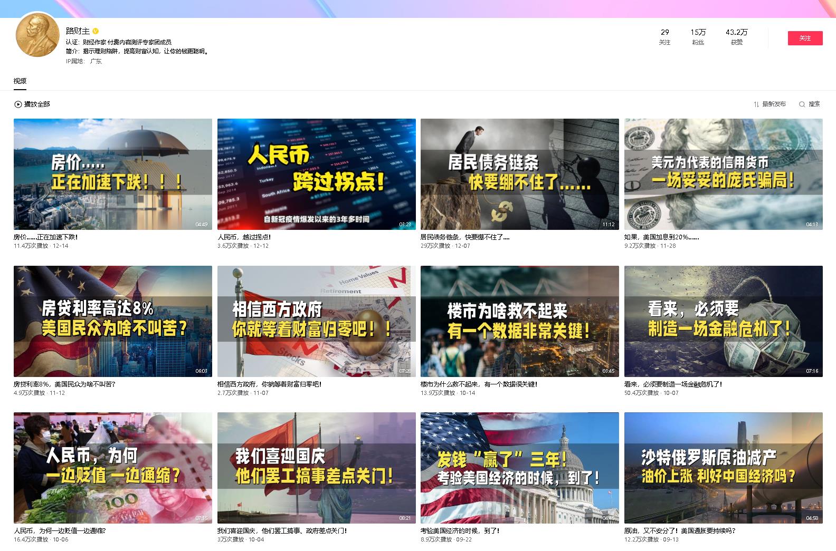Click the sort arrows icon beside 最新发布
Screen dimensions: 836x551
tap(756, 104)
